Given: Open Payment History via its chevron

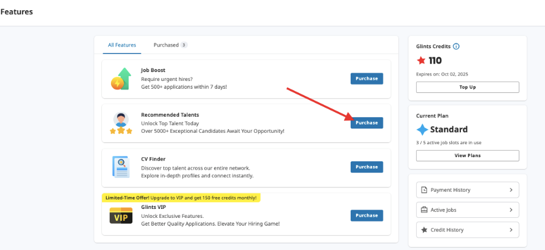Looking at the screenshot, I should (x=511, y=190).
